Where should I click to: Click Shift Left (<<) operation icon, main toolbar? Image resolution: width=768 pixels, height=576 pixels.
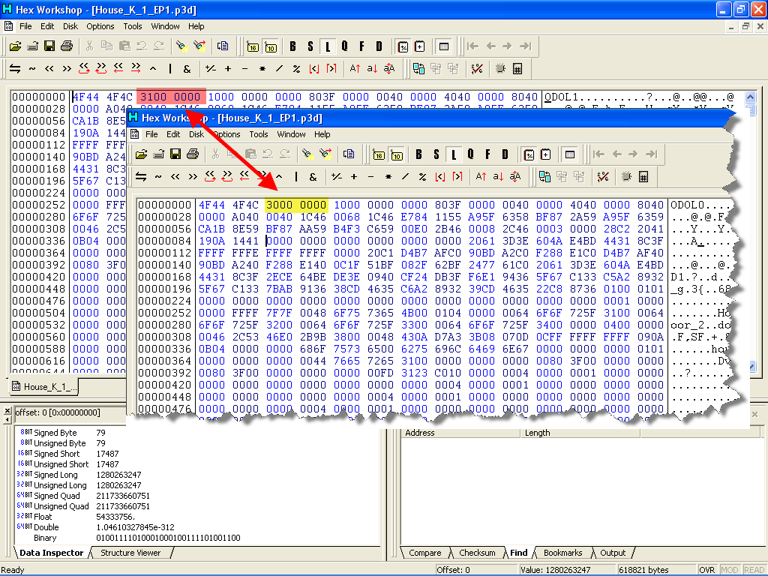coord(49,69)
